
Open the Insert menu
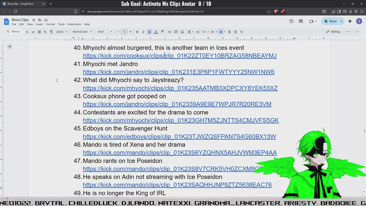(x=39, y=24)
